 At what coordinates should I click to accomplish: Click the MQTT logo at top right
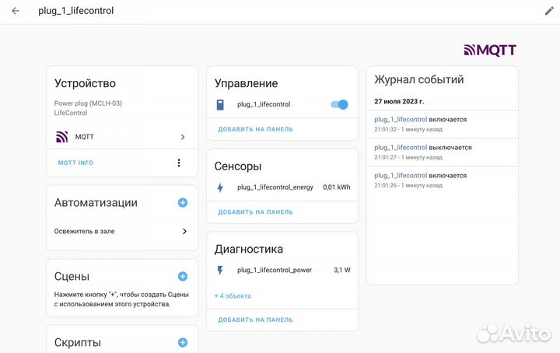(x=490, y=50)
